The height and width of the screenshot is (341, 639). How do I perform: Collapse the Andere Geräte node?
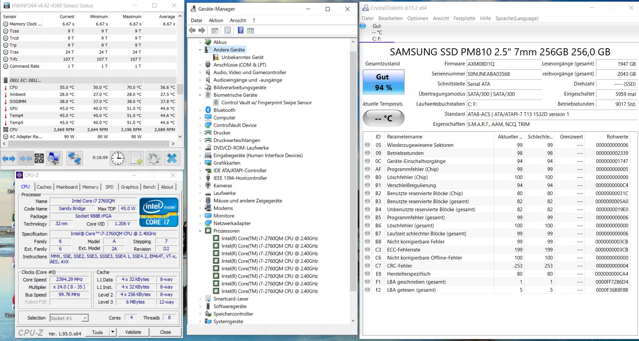click(200, 50)
